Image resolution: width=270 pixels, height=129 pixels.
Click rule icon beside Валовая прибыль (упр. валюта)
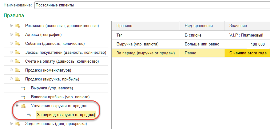click(23, 97)
